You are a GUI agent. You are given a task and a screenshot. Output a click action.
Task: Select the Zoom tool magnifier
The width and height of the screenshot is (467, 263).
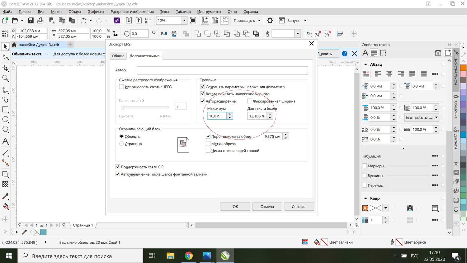tap(5, 78)
